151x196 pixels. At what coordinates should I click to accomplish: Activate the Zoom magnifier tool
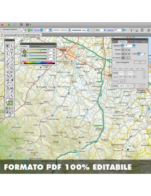click(12, 96)
